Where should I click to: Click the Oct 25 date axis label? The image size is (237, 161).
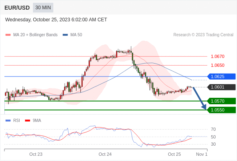coord(174,154)
